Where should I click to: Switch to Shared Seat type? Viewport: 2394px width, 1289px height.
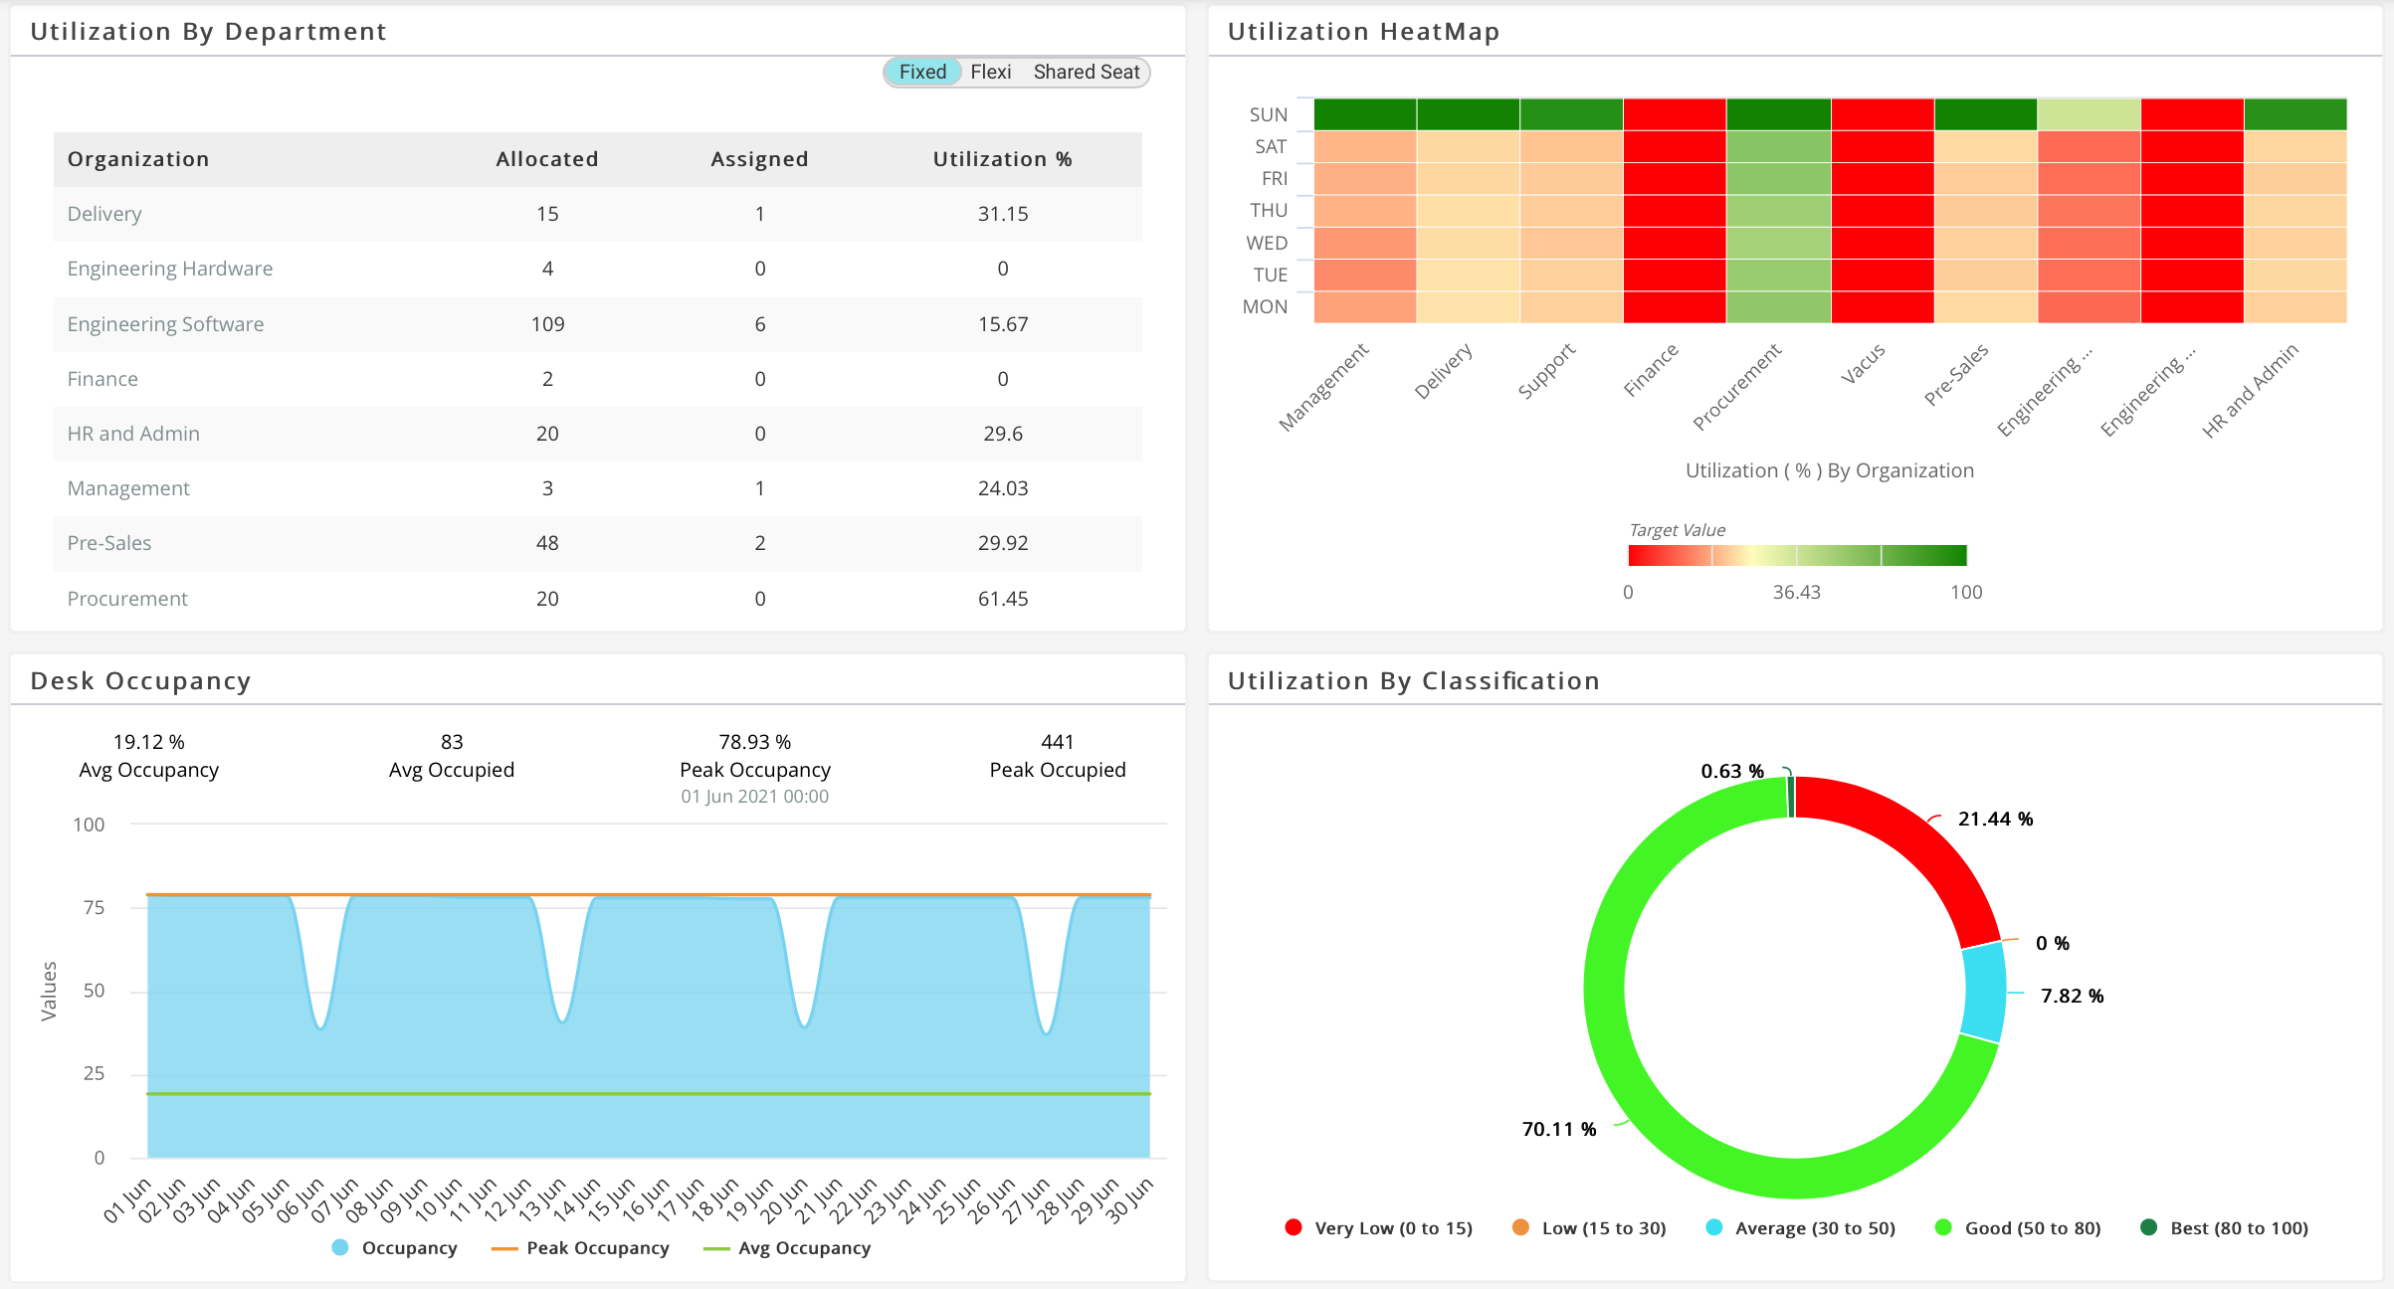pyautogui.click(x=1086, y=72)
